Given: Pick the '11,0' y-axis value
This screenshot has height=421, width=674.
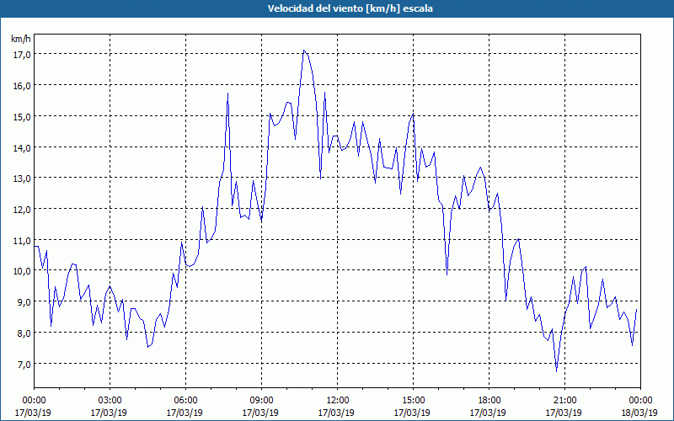Looking at the screenshot, I should 23,240.
